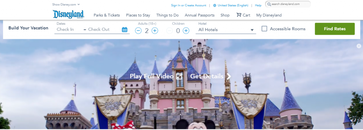The width and height of the screenshot is (363, 130).
Task: Click the globe language icon
Action: click(214, 5)
